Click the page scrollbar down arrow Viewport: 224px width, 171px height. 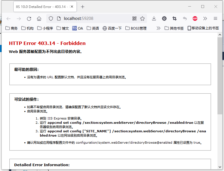pyautogui.click(x=220, y=167)
